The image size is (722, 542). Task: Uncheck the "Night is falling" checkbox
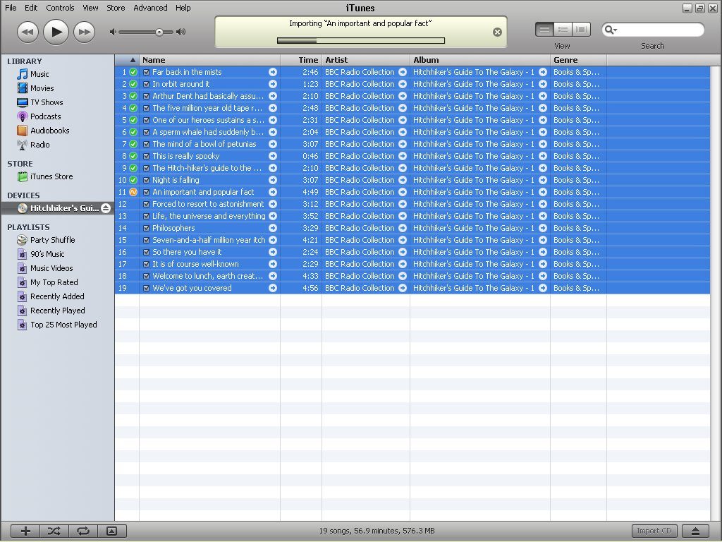tap(146, 180)
